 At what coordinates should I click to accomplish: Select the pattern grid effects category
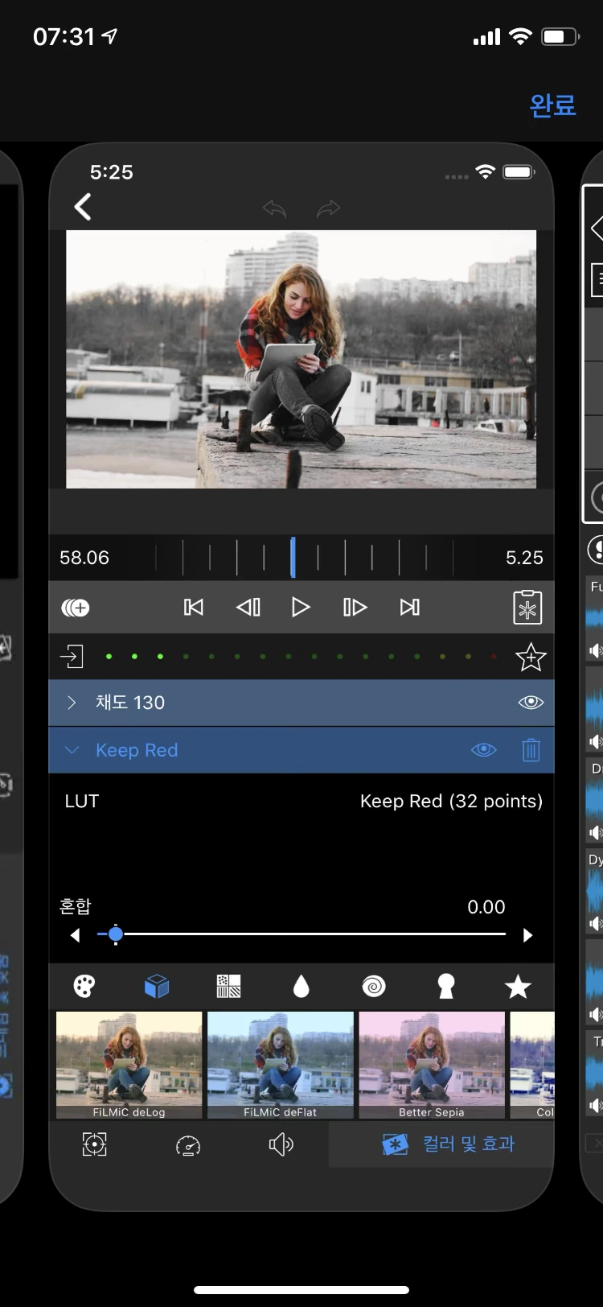(229, 986)
